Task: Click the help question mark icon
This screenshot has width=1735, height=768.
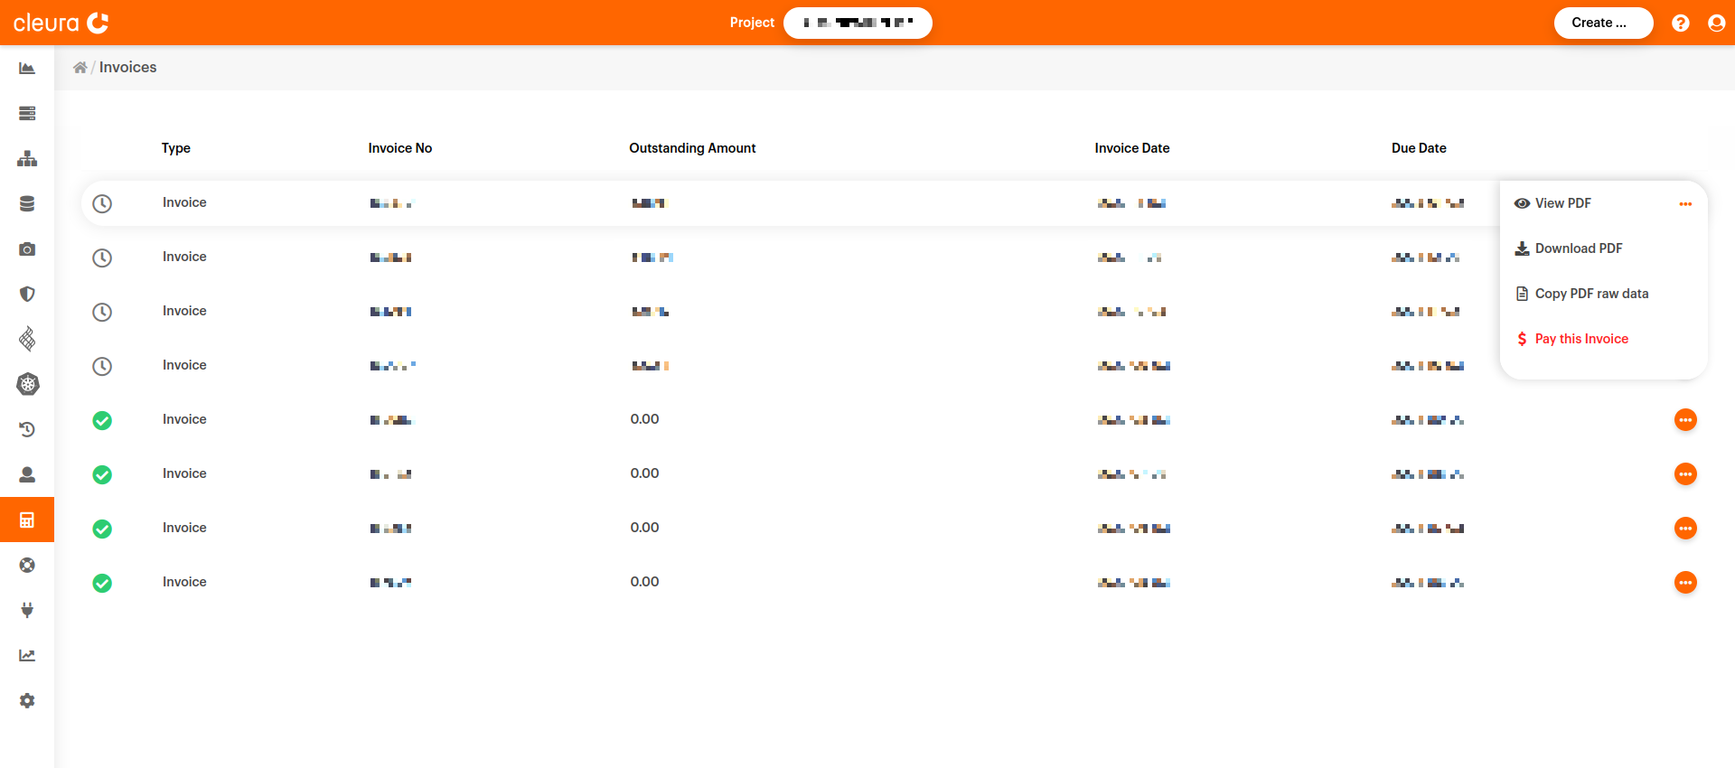Action: tap(1680, 23)
